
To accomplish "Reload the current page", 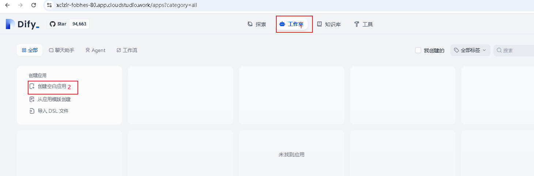I will click(34, 5).
